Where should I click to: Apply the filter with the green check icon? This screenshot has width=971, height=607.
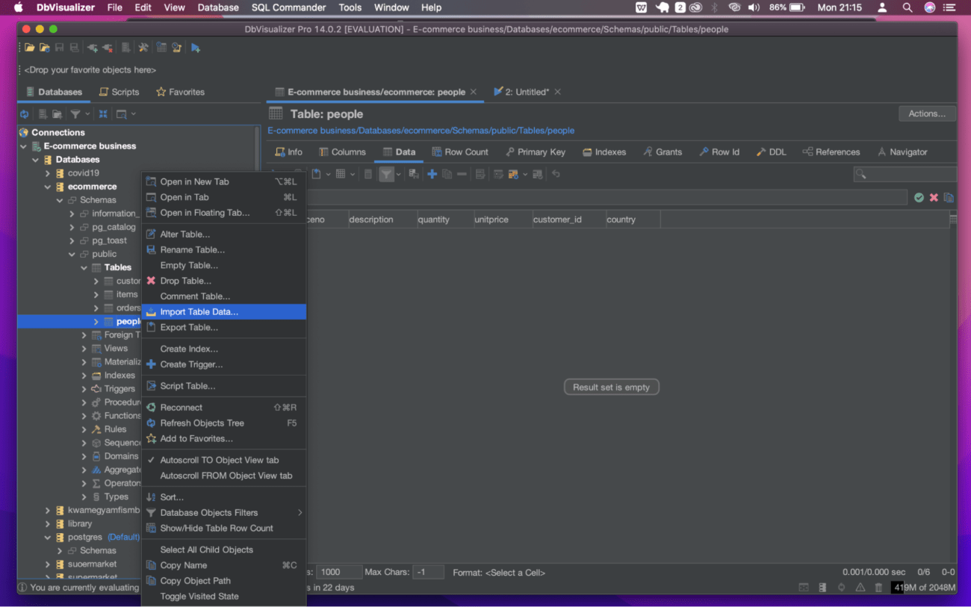tap(919, 198)
